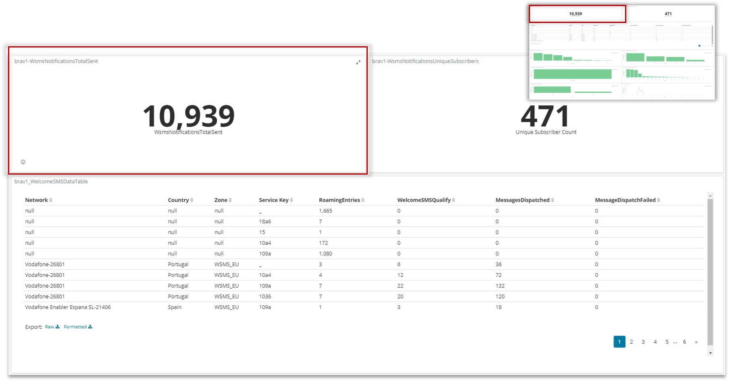Click service key 18a6 cell
The image size is (729, 381).
[x=265, y=221]
